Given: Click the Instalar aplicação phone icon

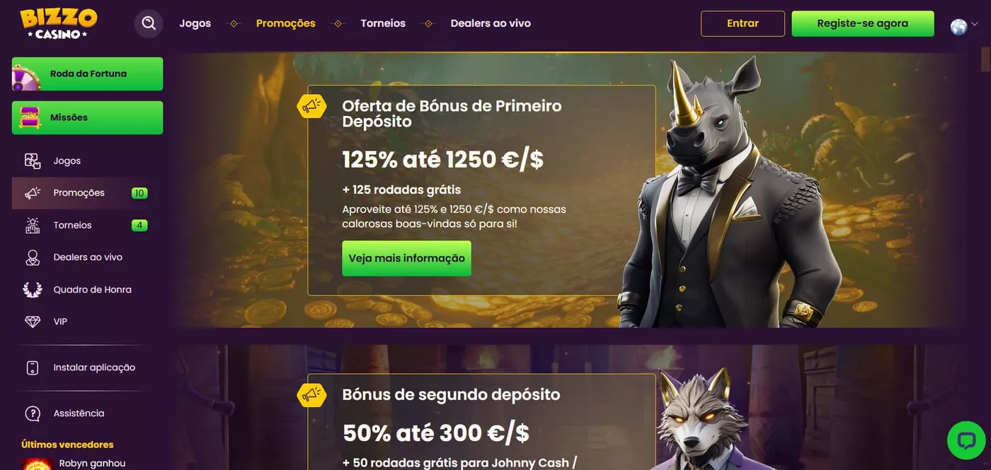Looking at the screenshot, I should [x=33, y=368].
